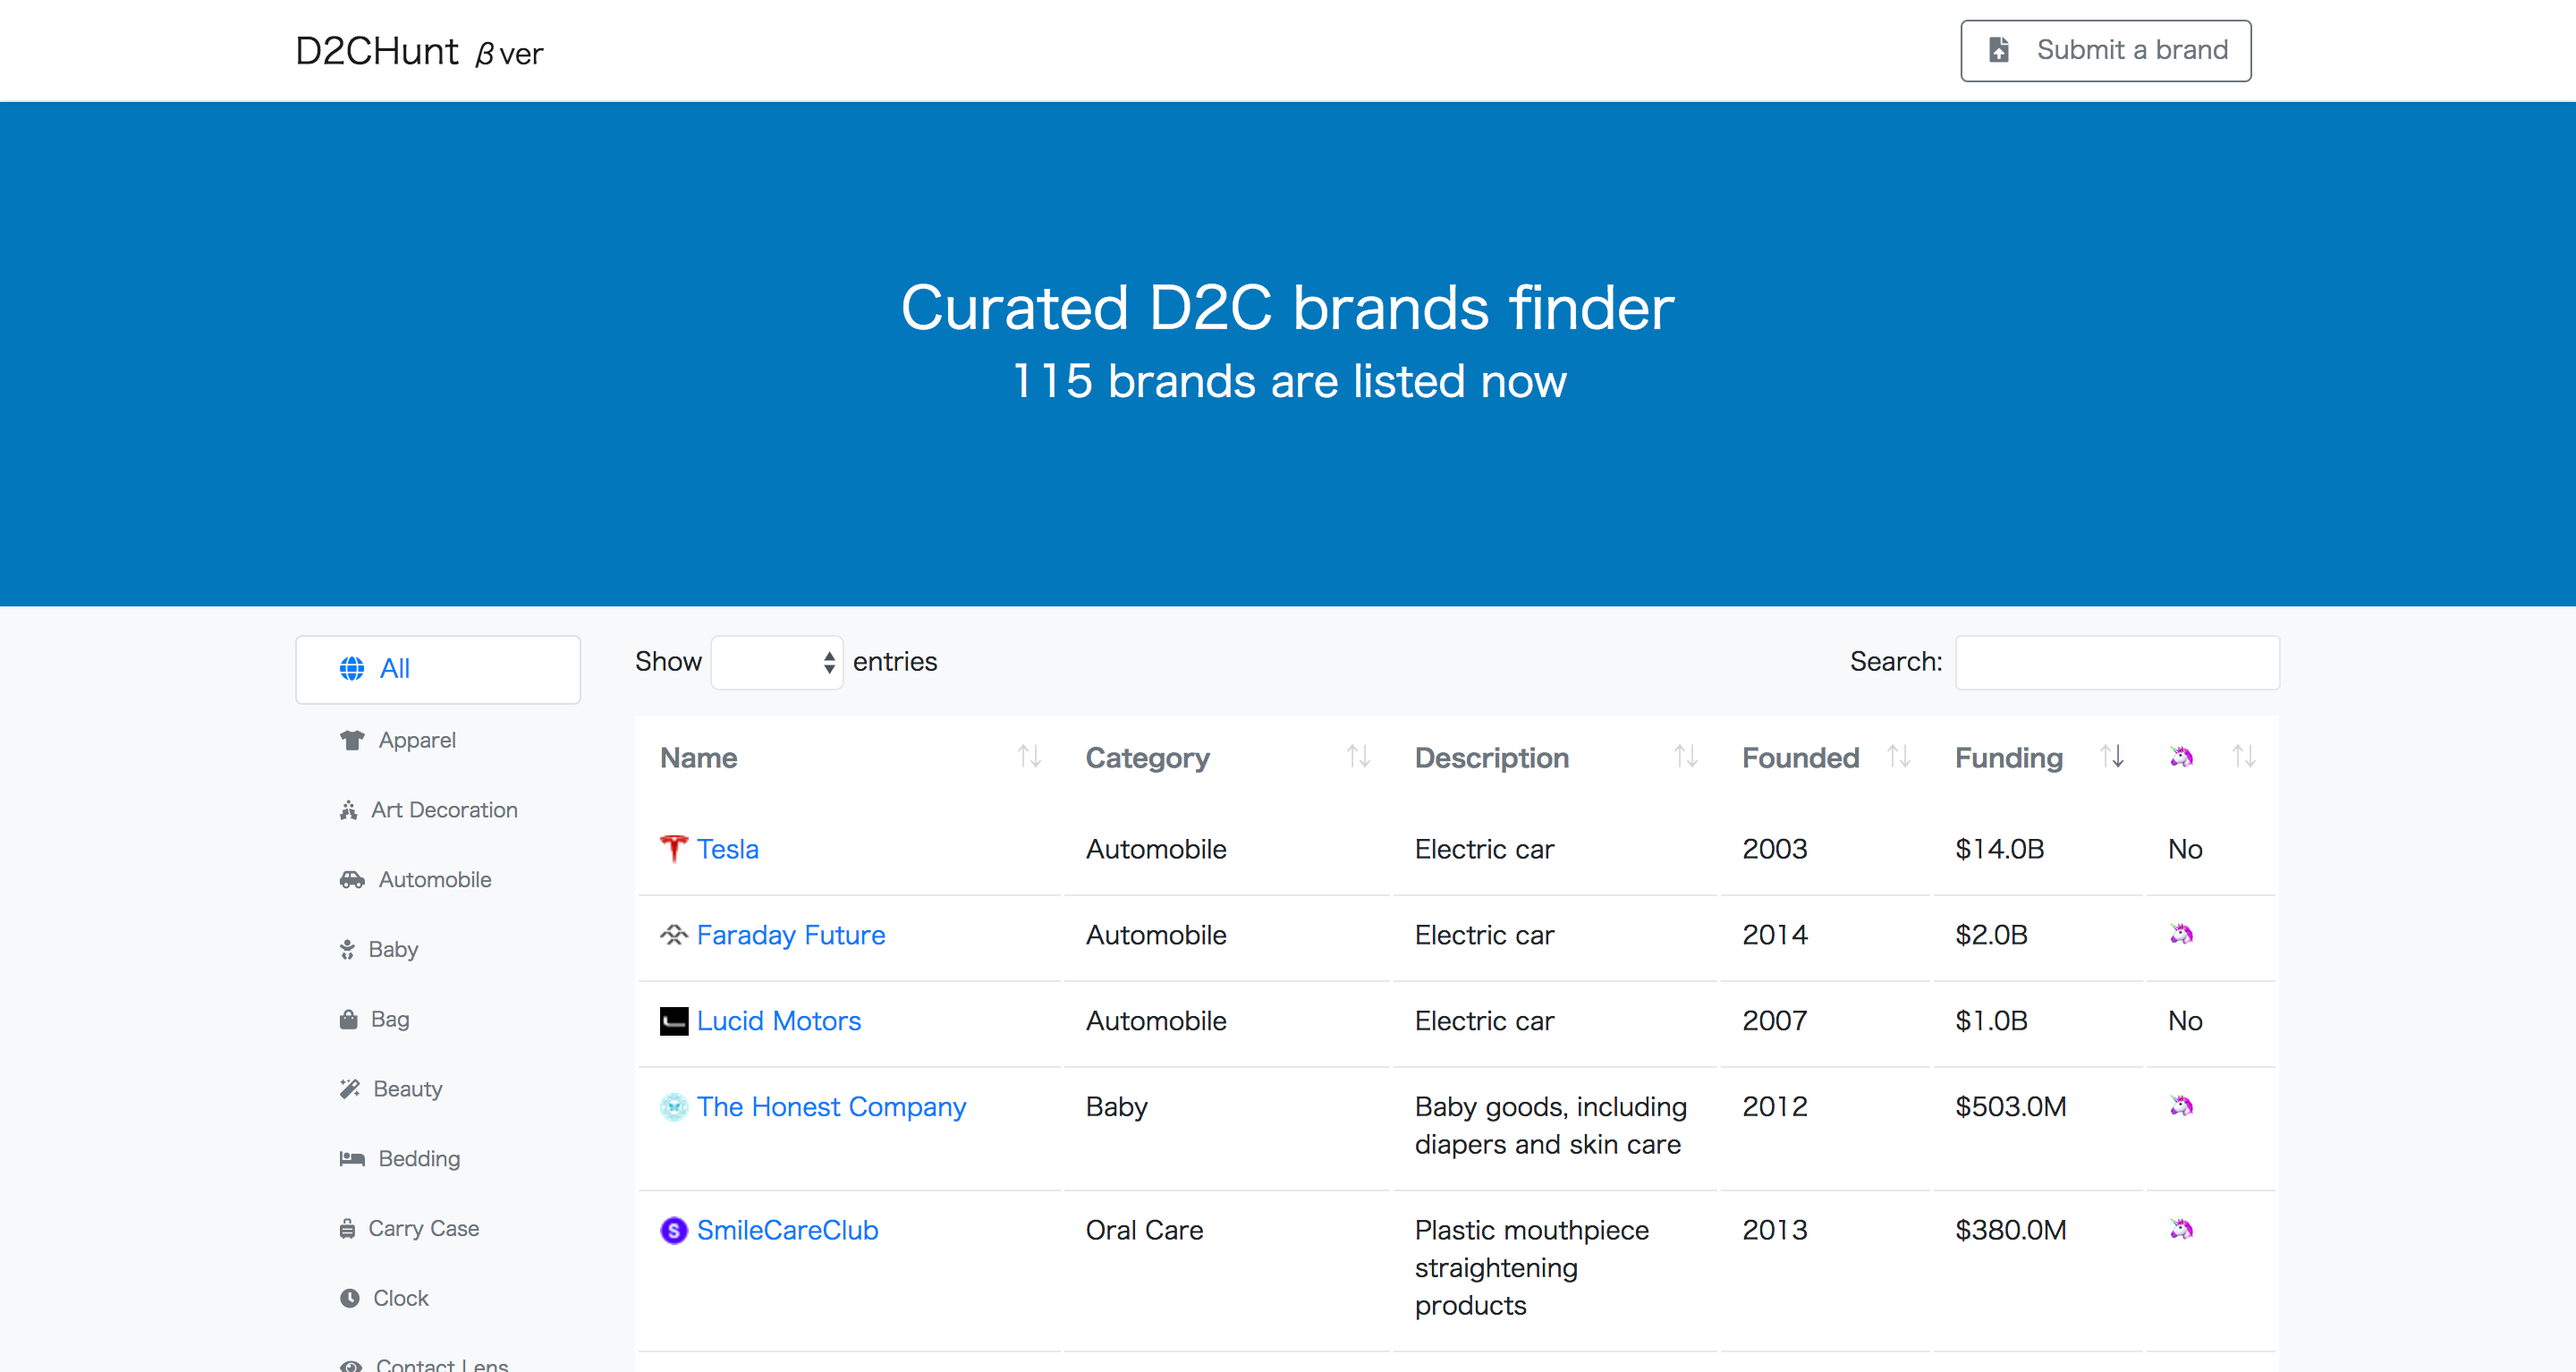Toggle sort order on Funding column

point(2111,757)
